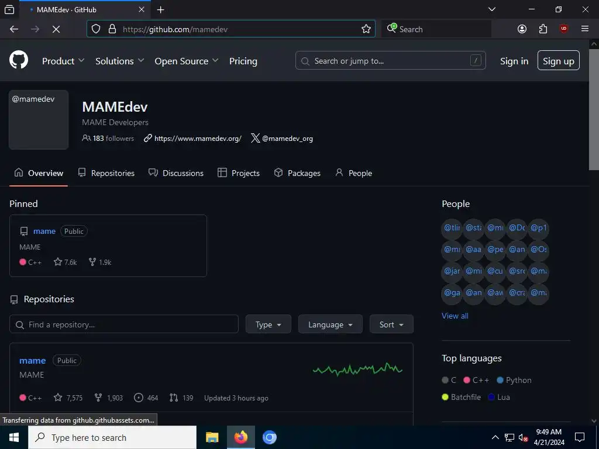Click the @jar member avatar

452,271
